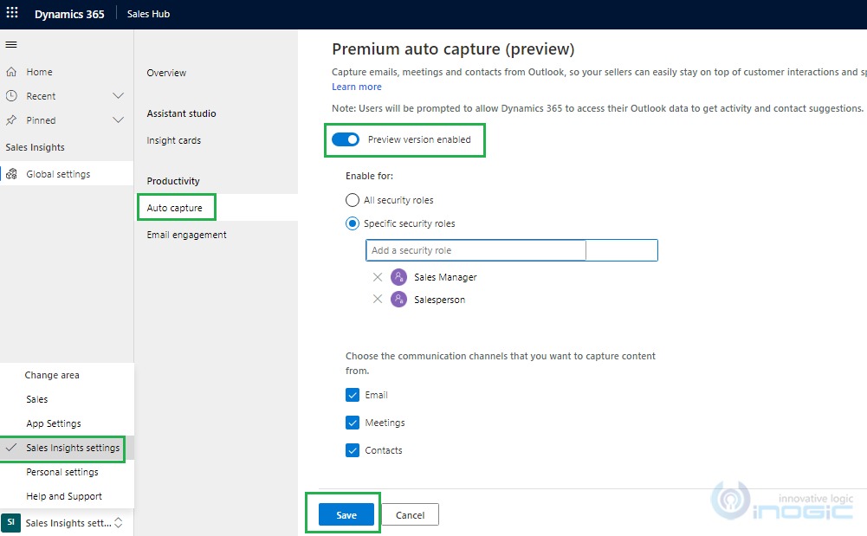The height and width of the screenshot is (536, 867).
Task: Open the Auto capture settings page
Action: 175,208
